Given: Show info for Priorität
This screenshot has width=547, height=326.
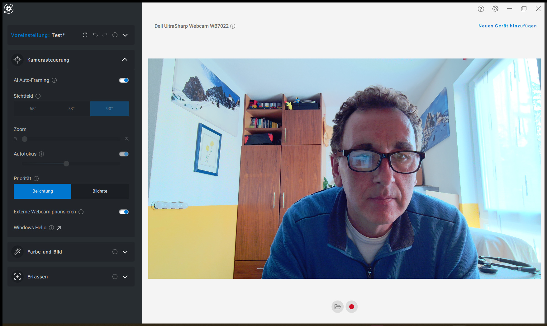Looking at the screenshot, I should pyautogui.click(x=36, y=179).
